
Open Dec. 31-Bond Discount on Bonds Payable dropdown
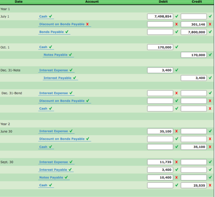(x=64, y=101)
